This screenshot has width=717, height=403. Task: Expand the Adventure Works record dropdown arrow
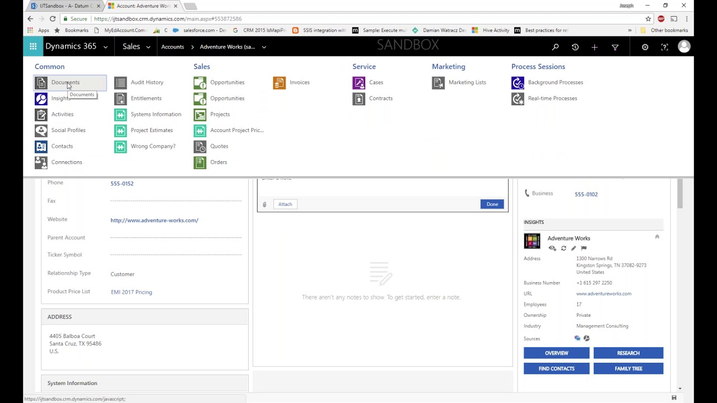pyautogui.click(x=264, y=47)
